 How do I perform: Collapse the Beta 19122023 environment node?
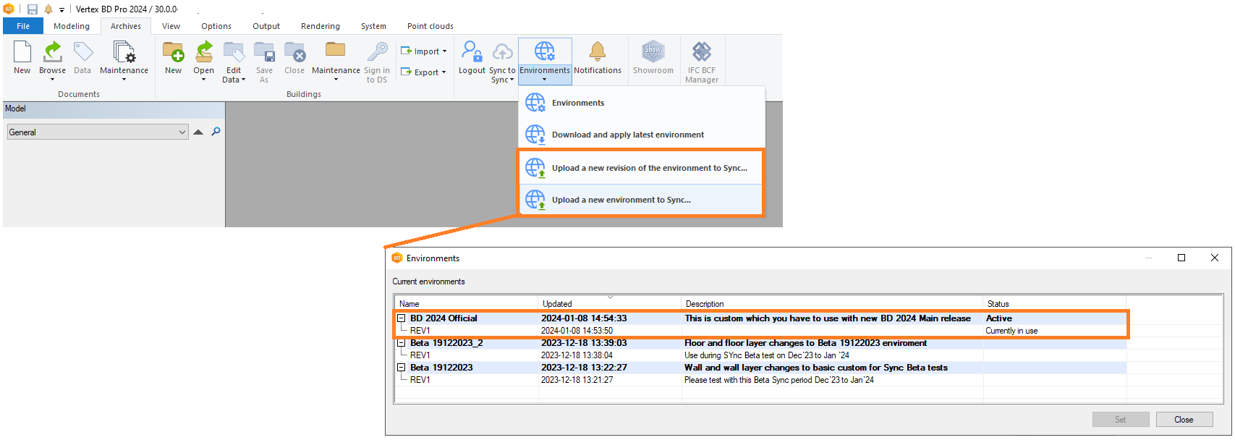(402, 368)
